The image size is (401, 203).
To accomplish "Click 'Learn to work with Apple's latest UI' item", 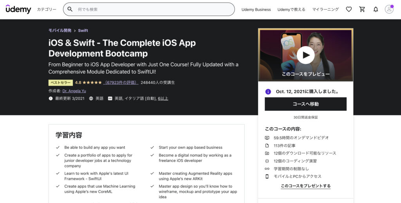I will (x=96, y=176).
